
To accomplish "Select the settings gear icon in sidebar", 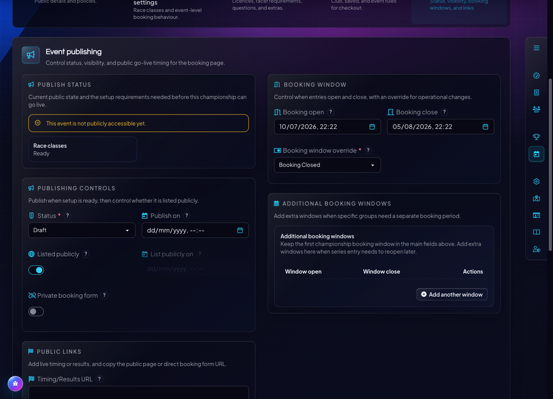I will tap(536, 181).
